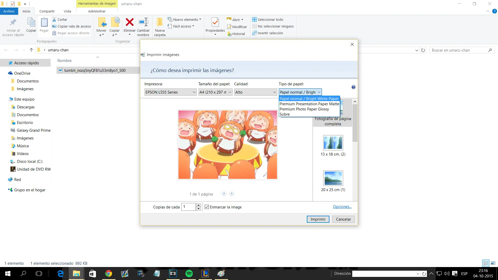Expand the Abrir dropdown arrow

[x=242, y=20]
